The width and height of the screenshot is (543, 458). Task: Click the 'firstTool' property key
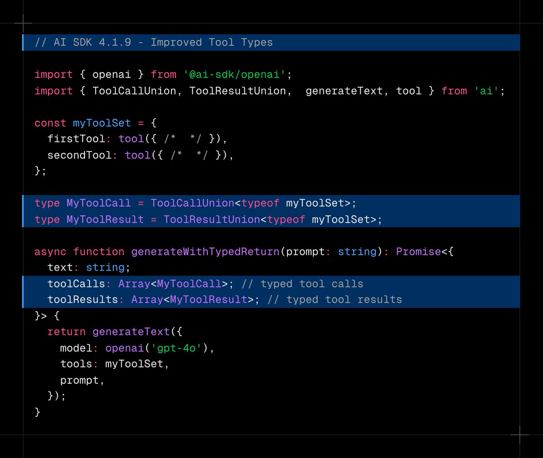[x=76, y=139]
